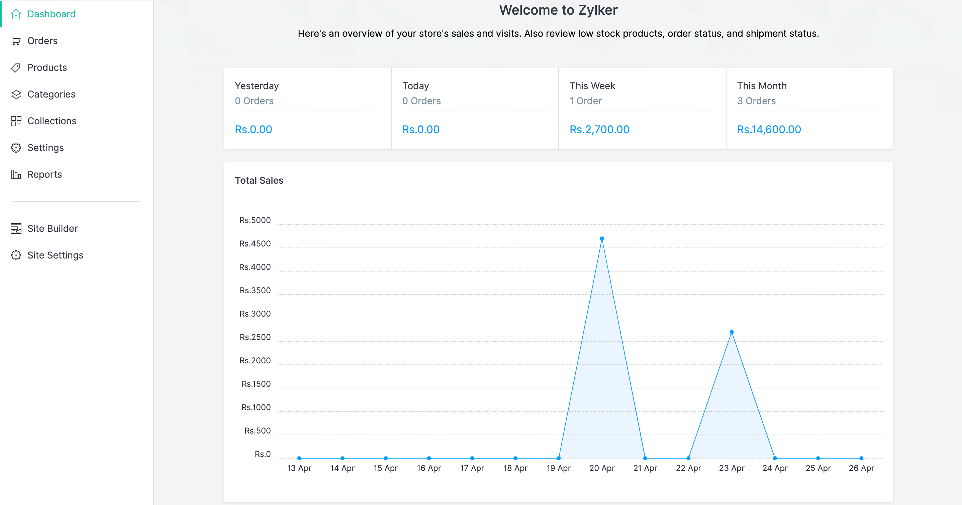This screenshot has width=962, height=505.
Task: Open Site Builder from sidebar
Action: point(52,228)
